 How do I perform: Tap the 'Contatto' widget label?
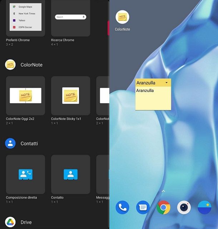(x=57, y=198)
